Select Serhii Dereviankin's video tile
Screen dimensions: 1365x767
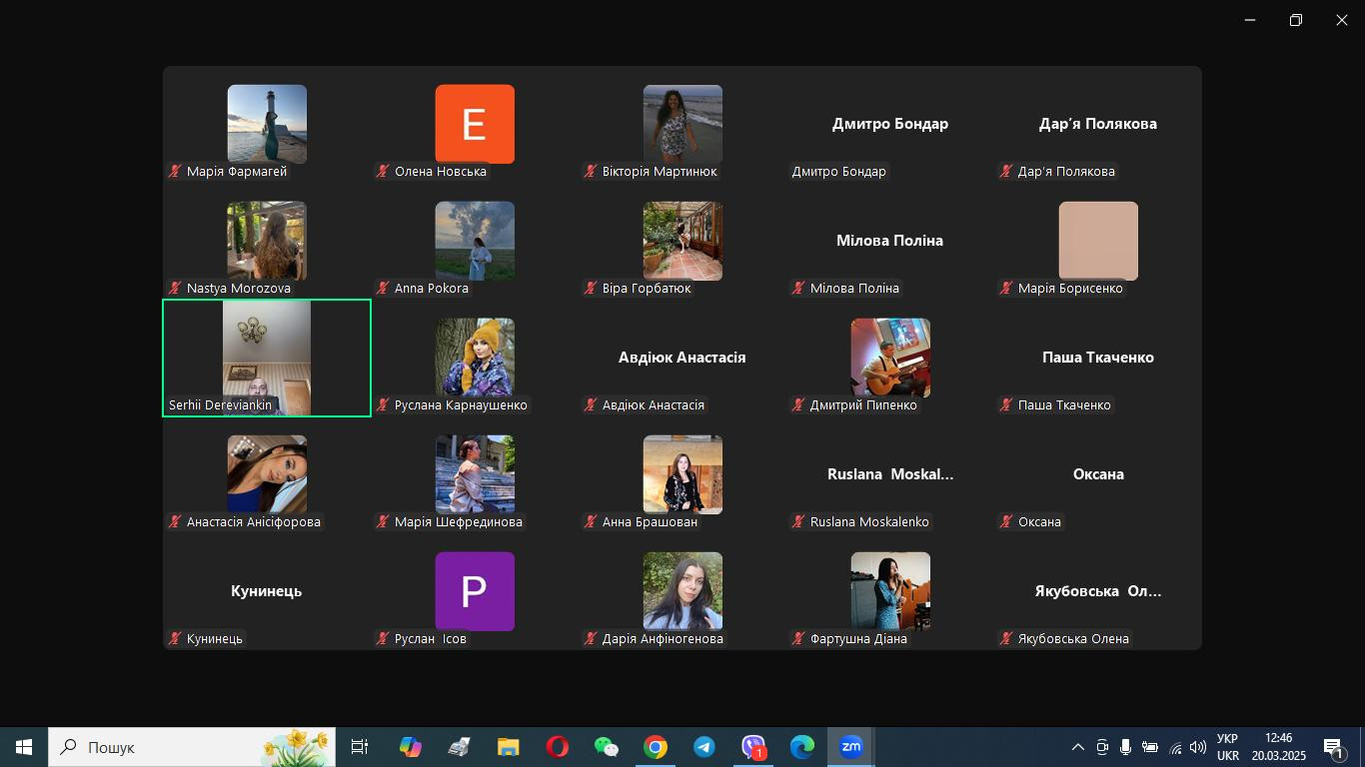pos(267,357)
